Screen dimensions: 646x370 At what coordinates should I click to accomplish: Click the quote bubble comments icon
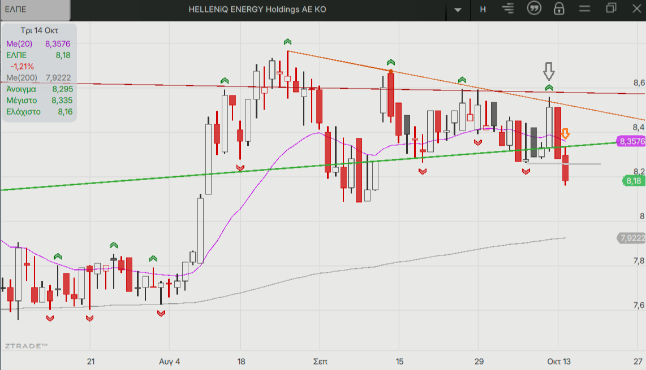[x=533, y=8]
